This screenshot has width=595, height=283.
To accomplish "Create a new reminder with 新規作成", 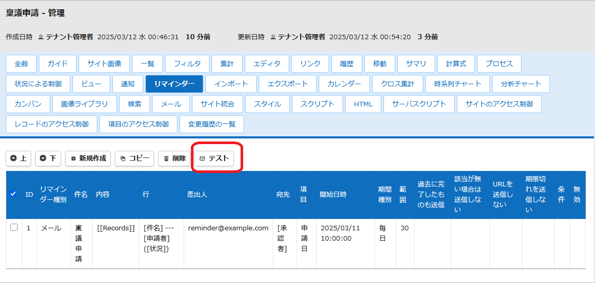I will coord(88,159).
